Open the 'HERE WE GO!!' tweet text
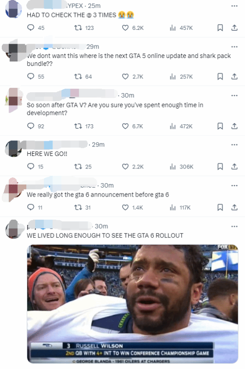This screenshot has width=245, height=369. [47, 154]
